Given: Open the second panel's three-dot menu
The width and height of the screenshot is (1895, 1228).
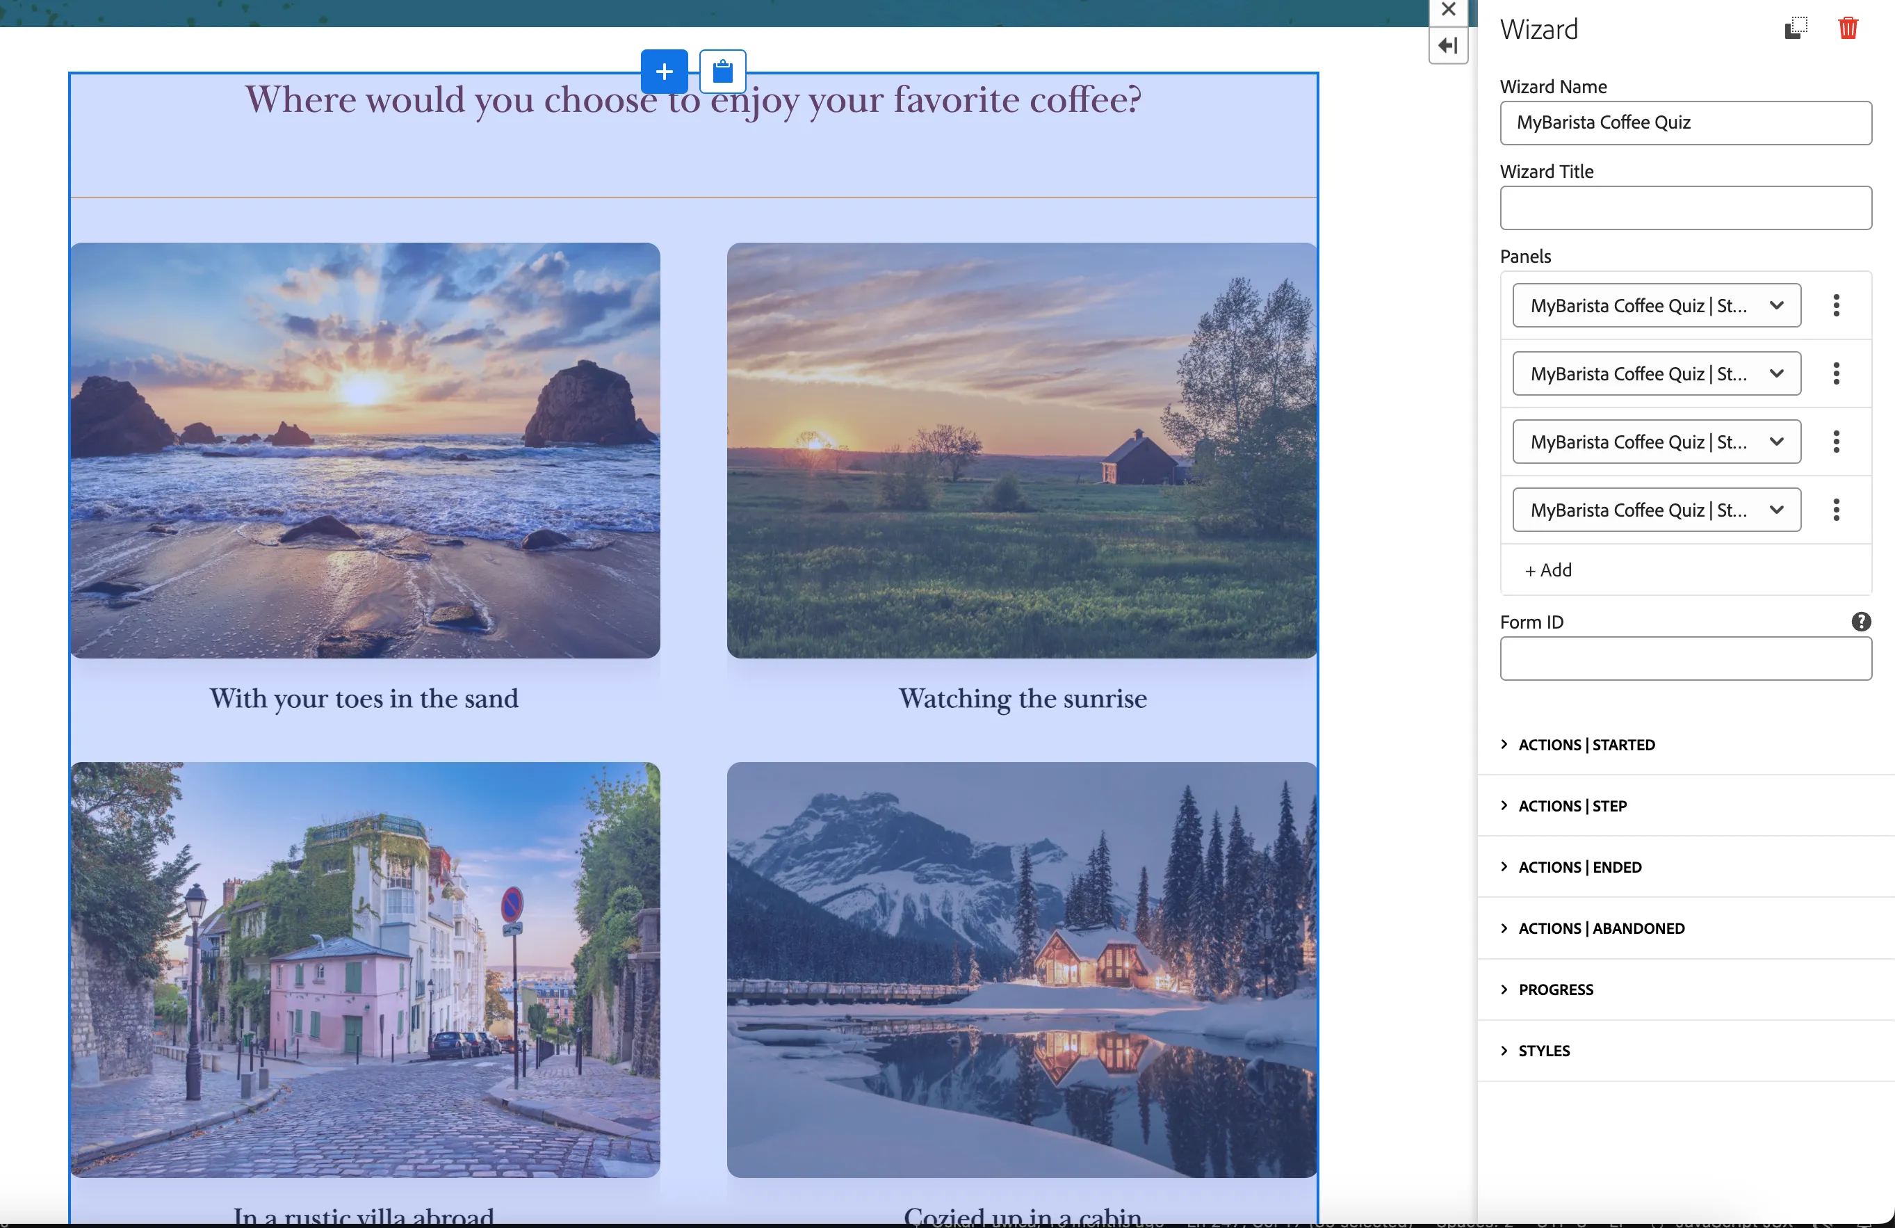Looking at the screenshot, I should click(1836, 373).
